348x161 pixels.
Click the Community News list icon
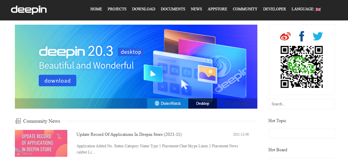click(x=18, y=121)
